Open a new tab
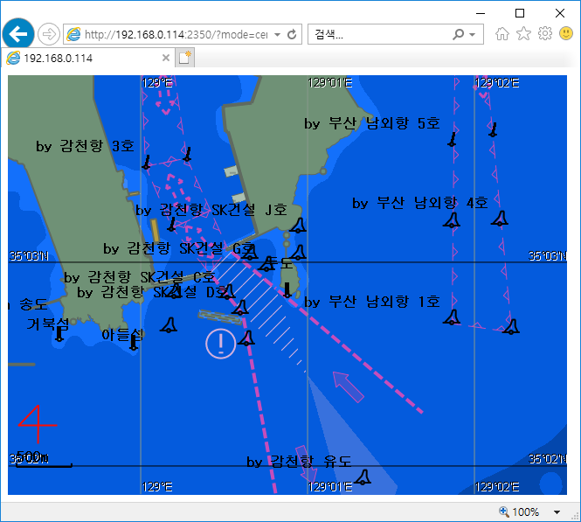This screenshot has height=522, width=581. [184, 58]
